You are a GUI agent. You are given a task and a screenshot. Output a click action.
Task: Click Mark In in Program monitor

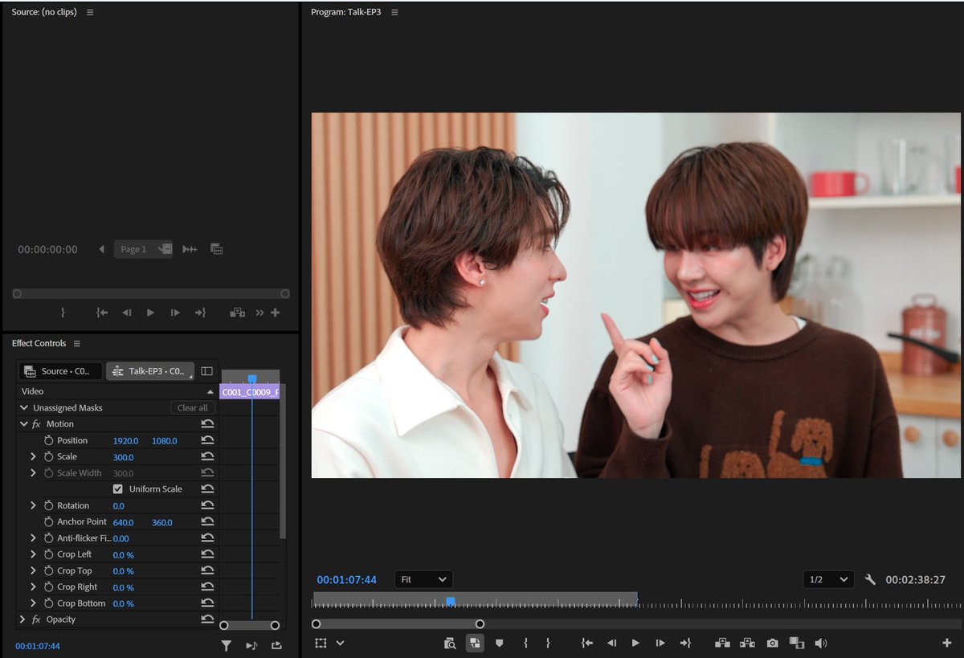(x=525, y=644)
